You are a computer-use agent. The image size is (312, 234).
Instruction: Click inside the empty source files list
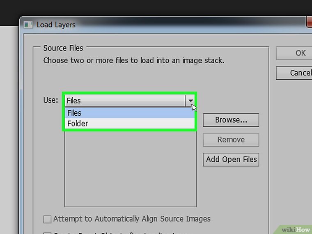[130, 172]
